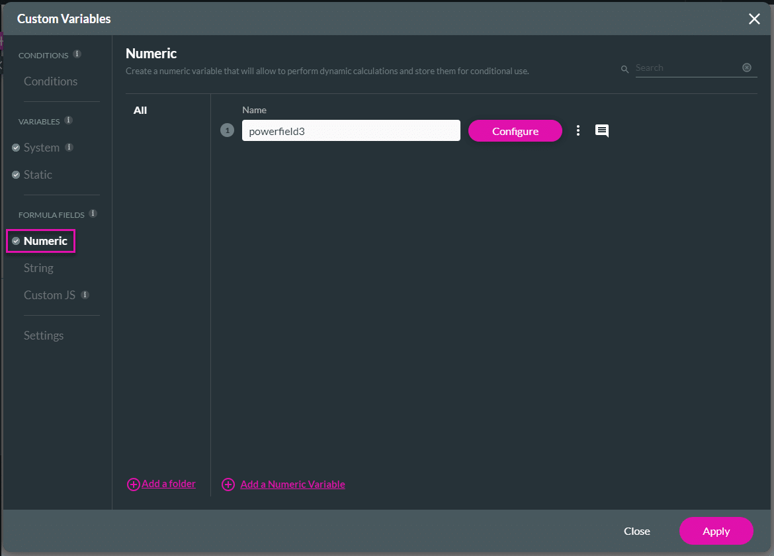Image resolution: width=774 pixels, height=556 pixels.
Task: Toggle the Numeric formula fields checkmark
Action: tap(16, 241)
